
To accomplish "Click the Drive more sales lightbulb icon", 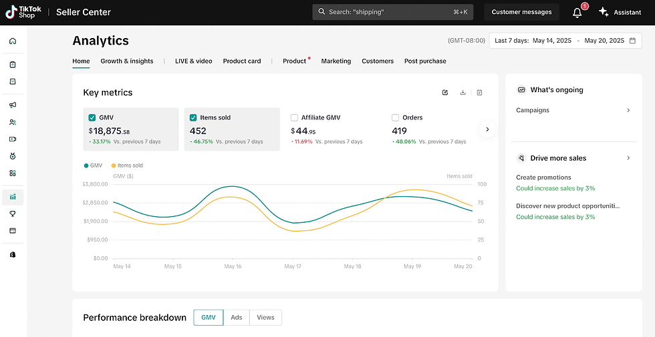I will pyautogui.click(x=521, y=158).
